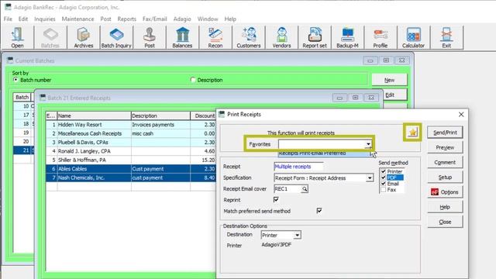Open Customers from the toolbar
Viewport: 496px width, 279px height.
[x=249, y=38]
